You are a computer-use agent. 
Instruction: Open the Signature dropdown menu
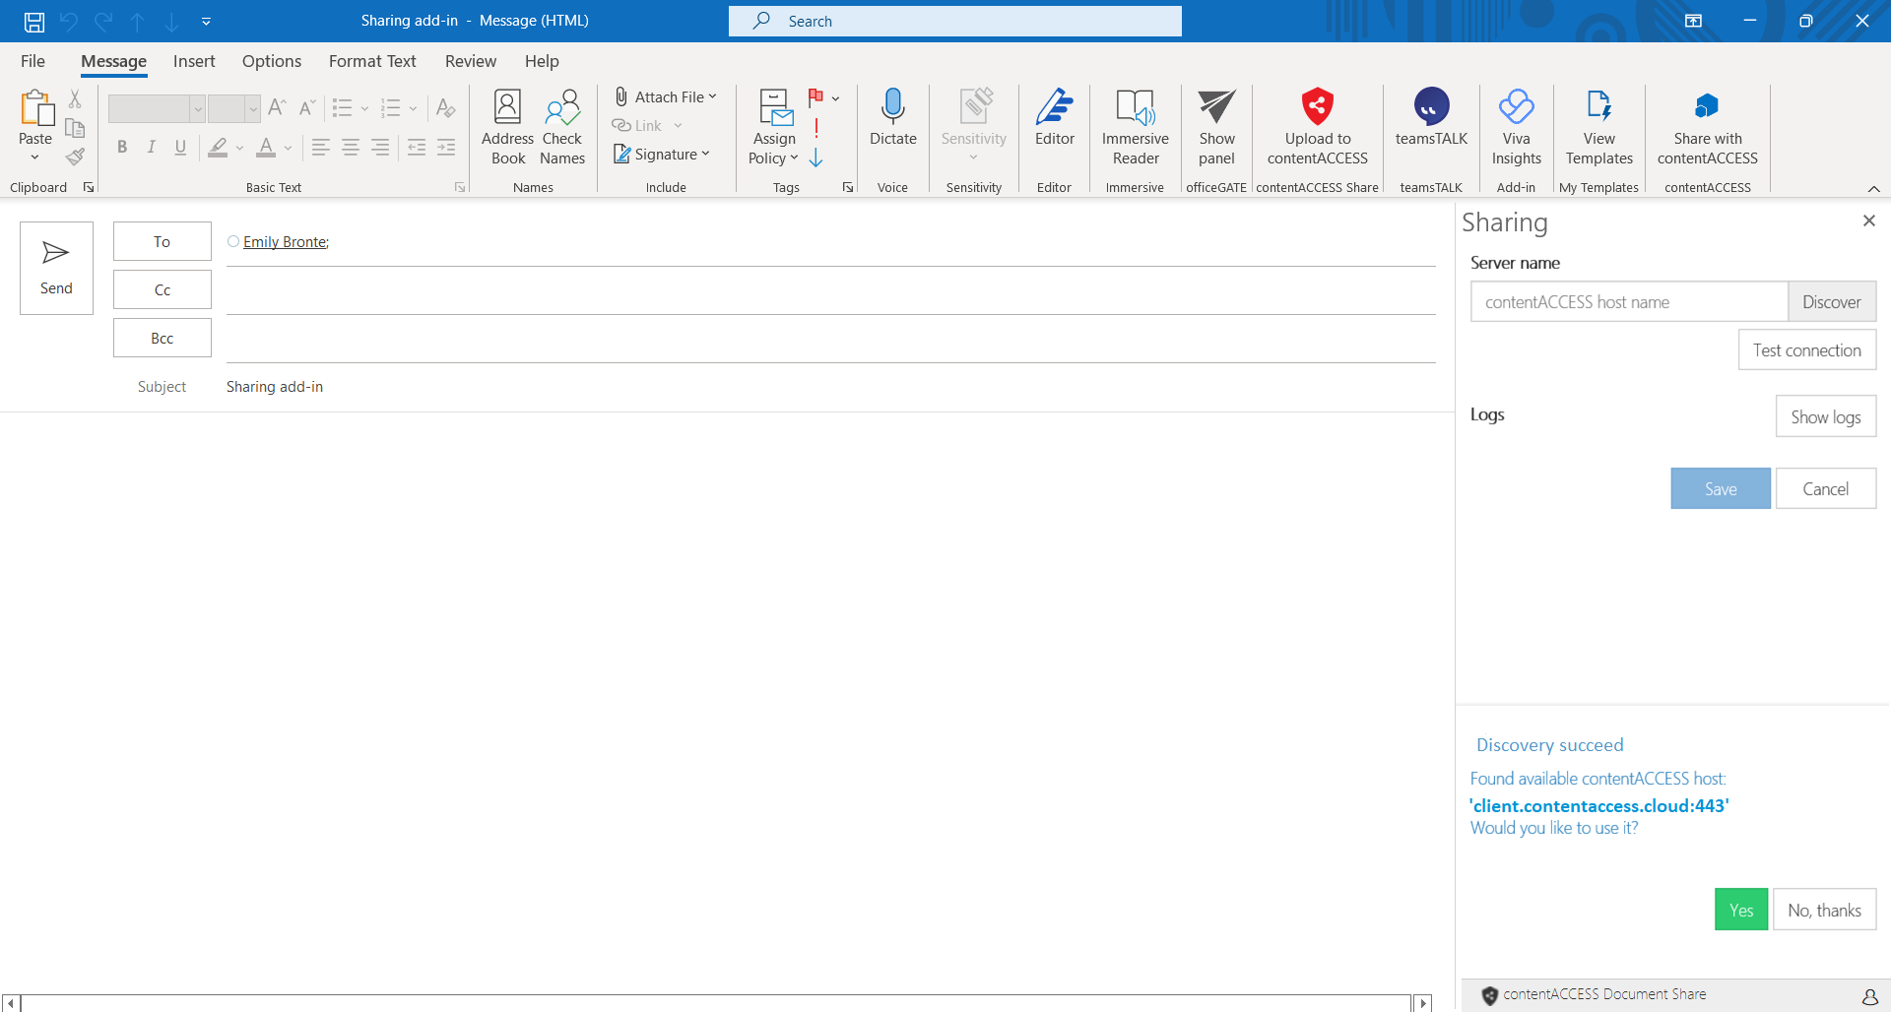point(705,155)
